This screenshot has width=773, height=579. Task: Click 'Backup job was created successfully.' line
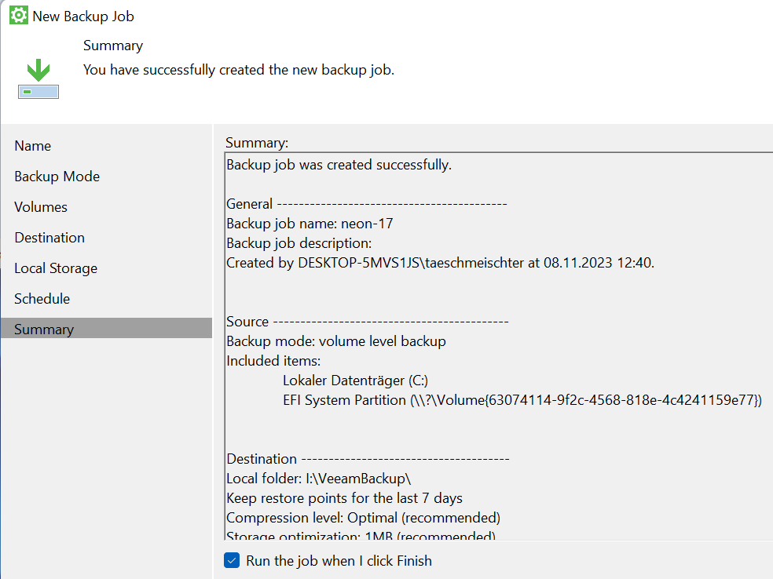point(339,165)
